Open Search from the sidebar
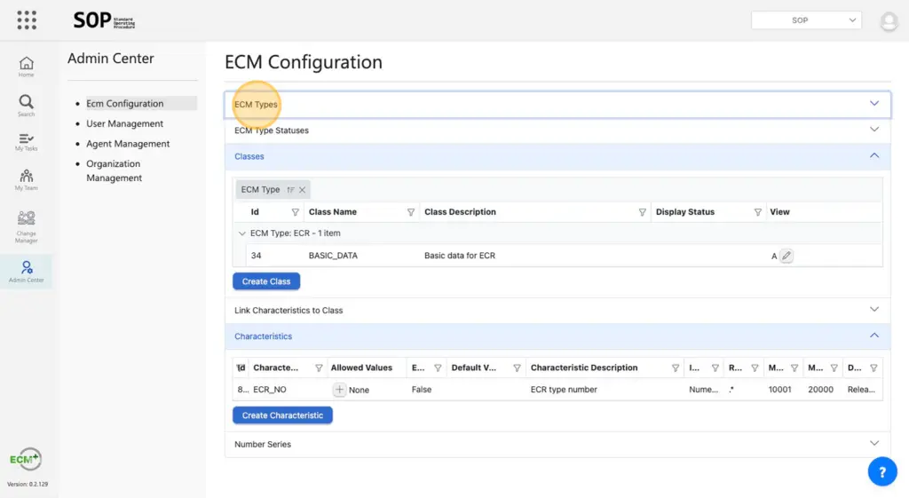The height and width of the screenshot is (498, 909). point(27,106)
